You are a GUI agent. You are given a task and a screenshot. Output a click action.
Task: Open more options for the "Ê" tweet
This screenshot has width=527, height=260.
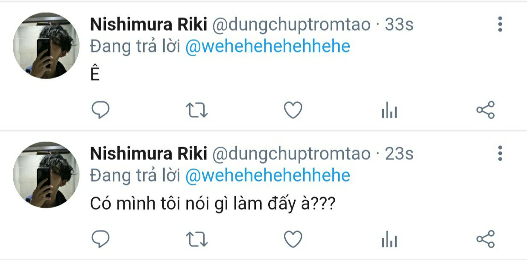[500, 24]
